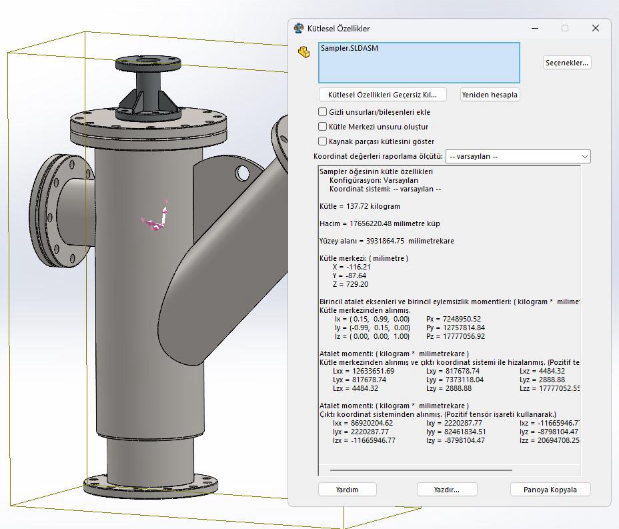The width and height of the screenshot is (619, 529).
Task: Click the Z = 729.20 value
Action: click(351, 285)
